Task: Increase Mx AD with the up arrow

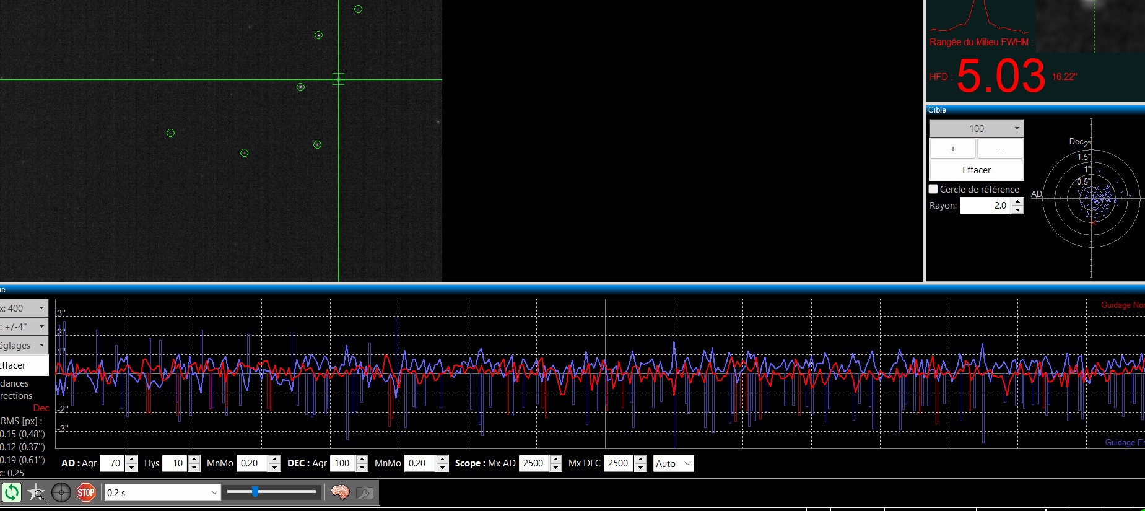Action: (x=555, y=459)
